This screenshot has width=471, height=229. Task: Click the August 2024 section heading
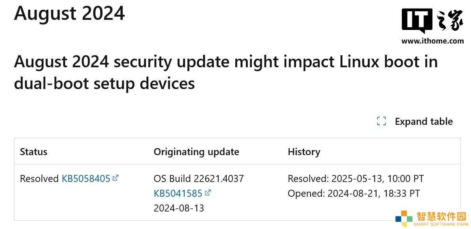(69, 12)
